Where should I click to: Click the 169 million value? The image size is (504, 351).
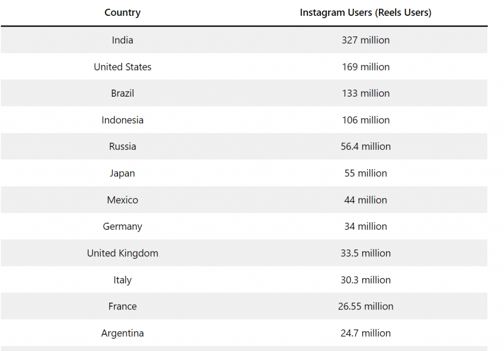365,67
